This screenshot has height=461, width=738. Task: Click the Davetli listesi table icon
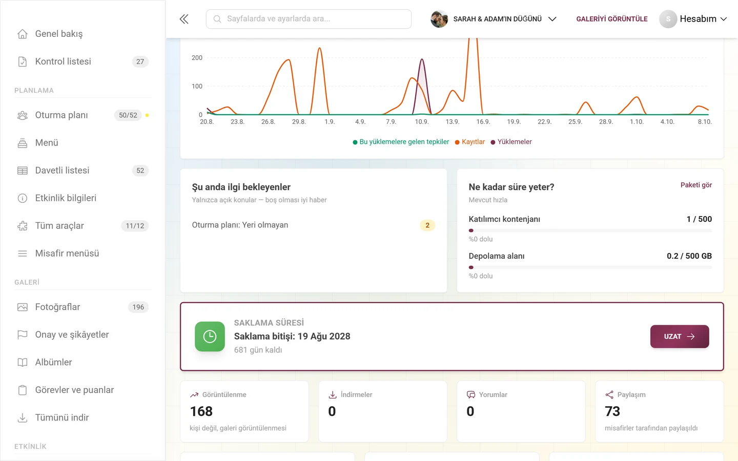23,171
